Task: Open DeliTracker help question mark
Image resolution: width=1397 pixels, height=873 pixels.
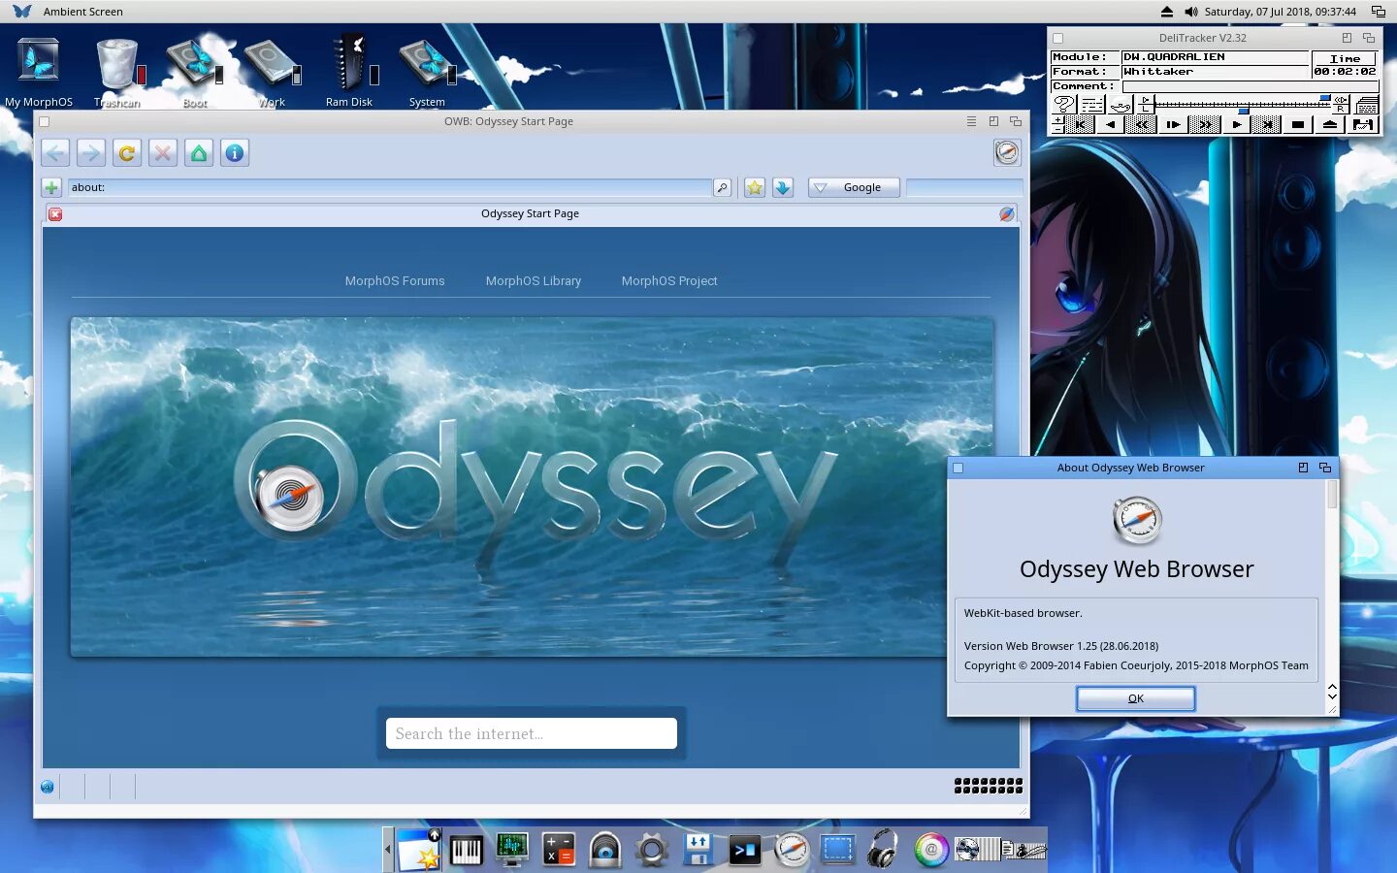Action: click(x=1065, y=104)
